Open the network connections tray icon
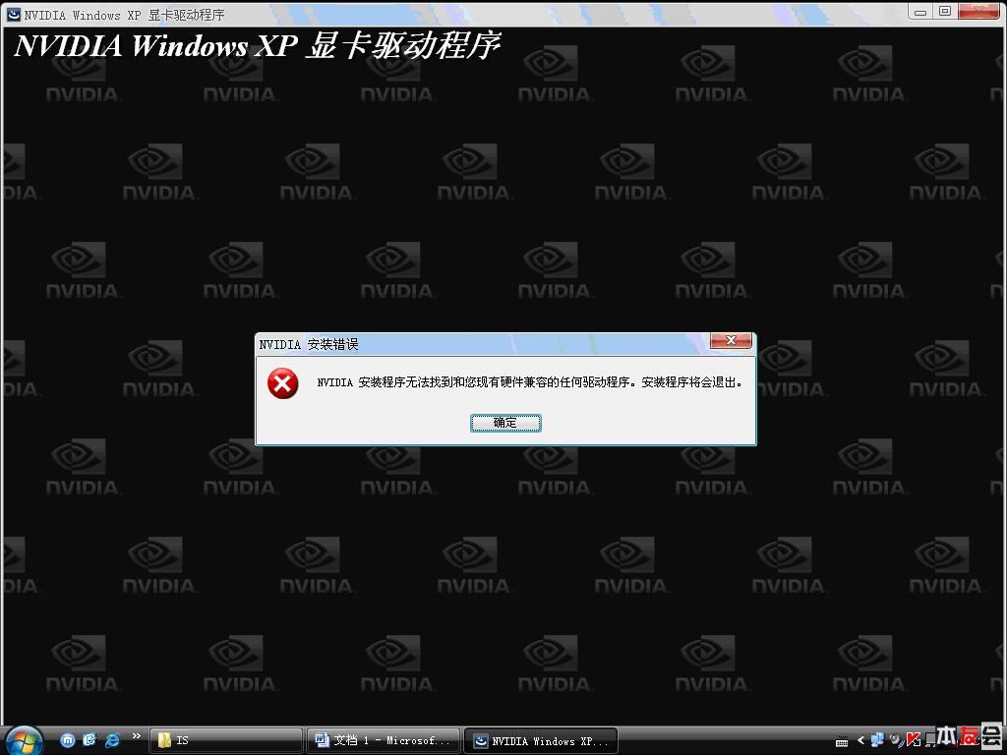Viewport: 1007px width, 755px height. (877, 740)
